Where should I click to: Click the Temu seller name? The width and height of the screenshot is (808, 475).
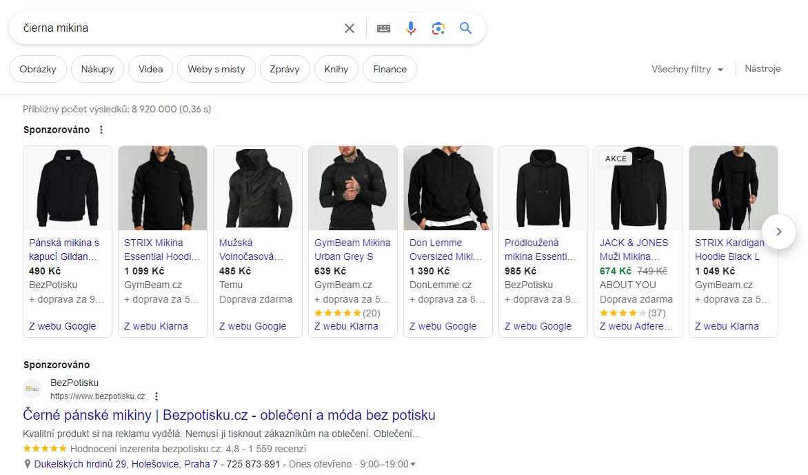coord(231,285)
